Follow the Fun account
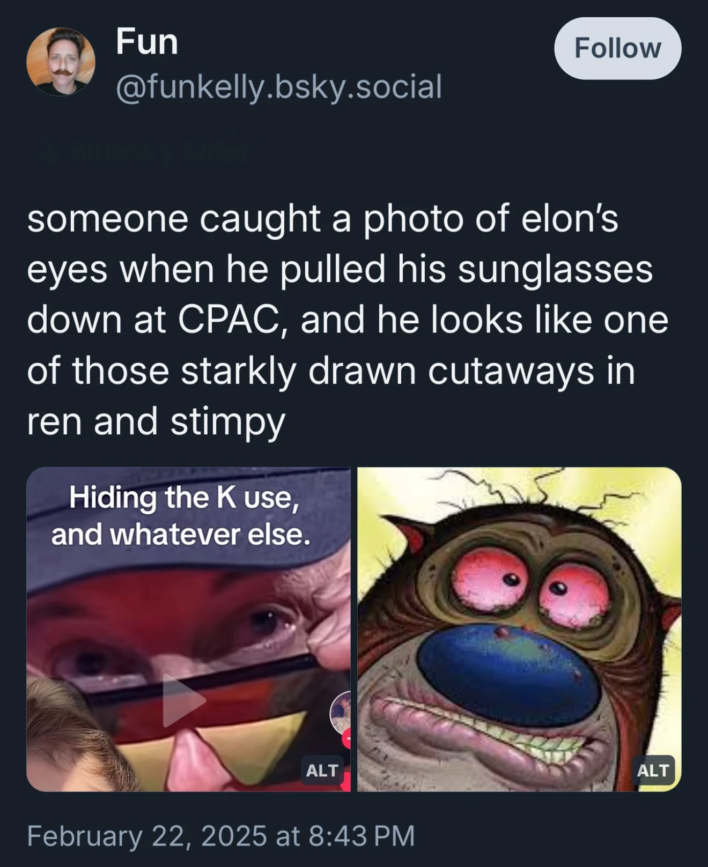 pos(617,48)
